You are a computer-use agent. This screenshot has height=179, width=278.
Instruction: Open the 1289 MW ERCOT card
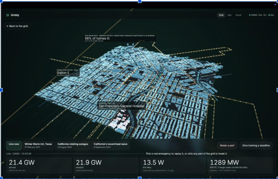[x=240, y=165]
